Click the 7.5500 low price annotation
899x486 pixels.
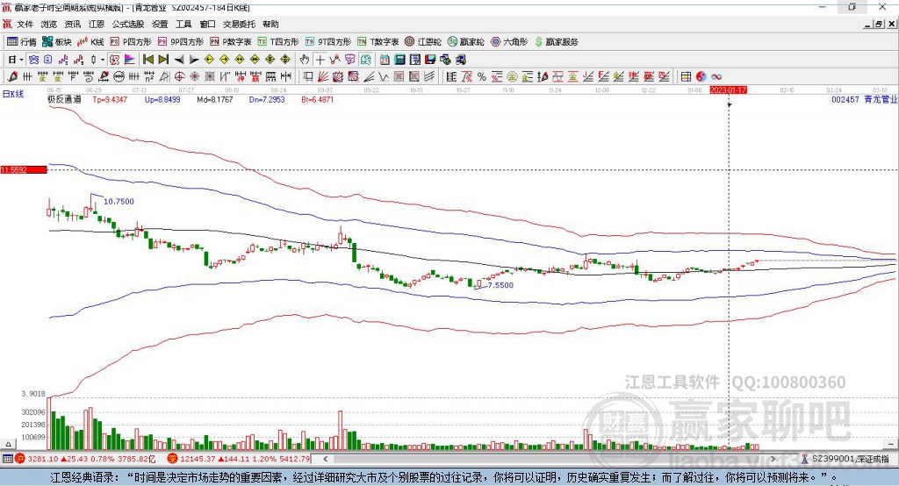point(500,285)
